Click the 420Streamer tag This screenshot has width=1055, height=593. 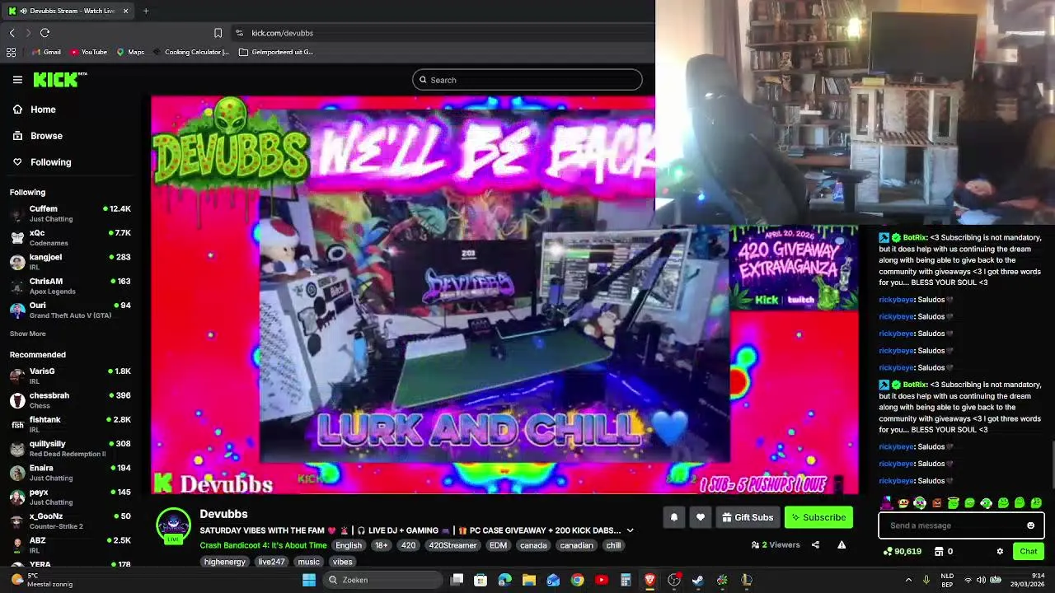coord(452,545)
